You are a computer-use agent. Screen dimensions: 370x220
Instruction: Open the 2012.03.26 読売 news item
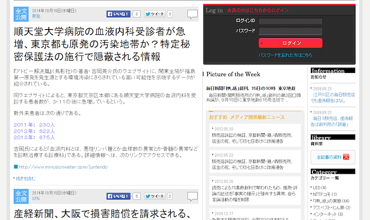pyautogui.click(x=255, y=190)
